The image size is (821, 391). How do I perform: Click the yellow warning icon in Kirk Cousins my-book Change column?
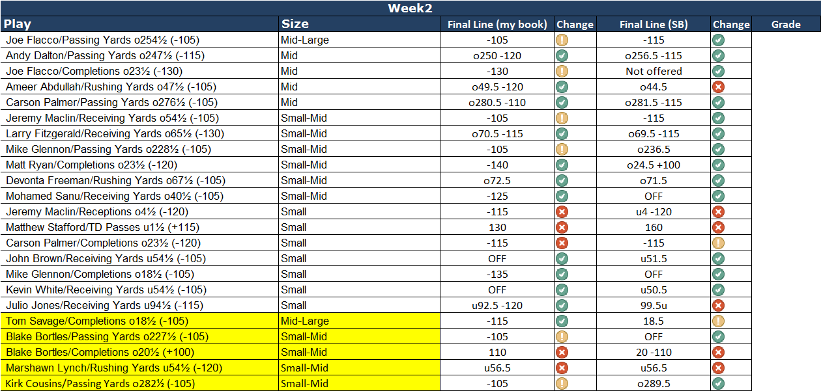click(x=562, y=383)
